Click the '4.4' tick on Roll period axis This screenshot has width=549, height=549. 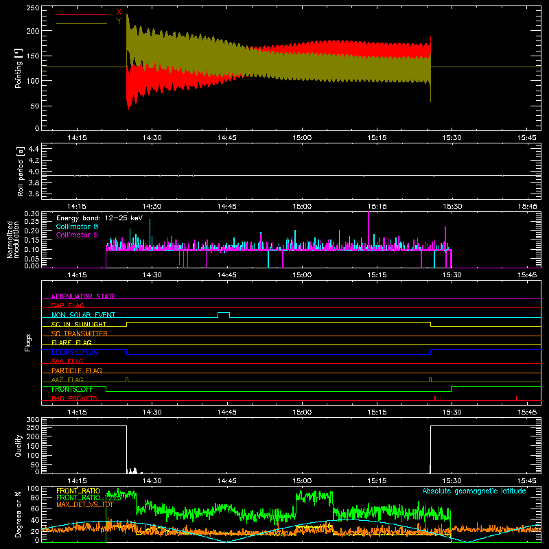(x=34, y=149)
